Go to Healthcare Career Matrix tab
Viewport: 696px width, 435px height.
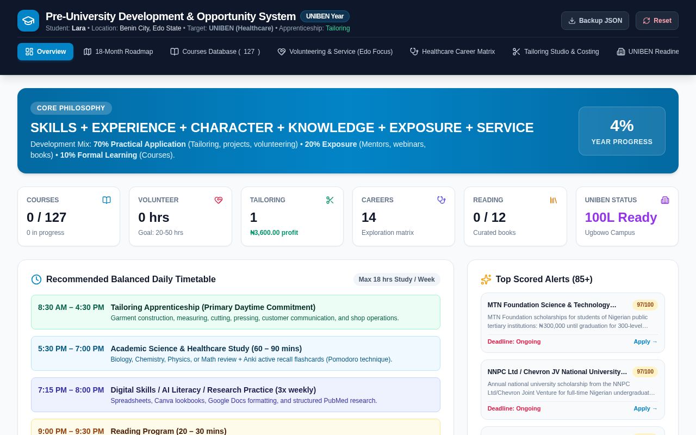pyautogui.click(x=452, y=52)
